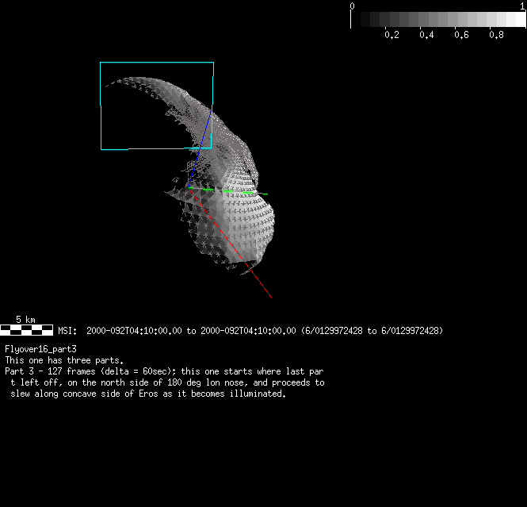Click the '5 km' scale label
527x507 pixels.
25,319
